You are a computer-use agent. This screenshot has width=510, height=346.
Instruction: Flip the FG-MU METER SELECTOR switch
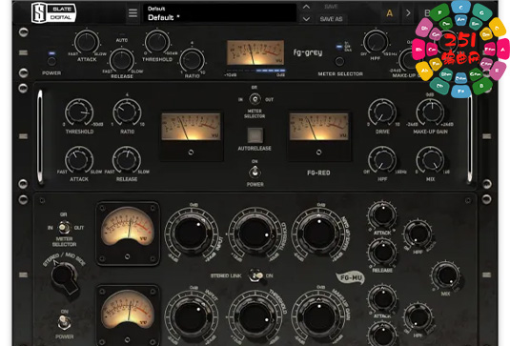click(64, 227)
